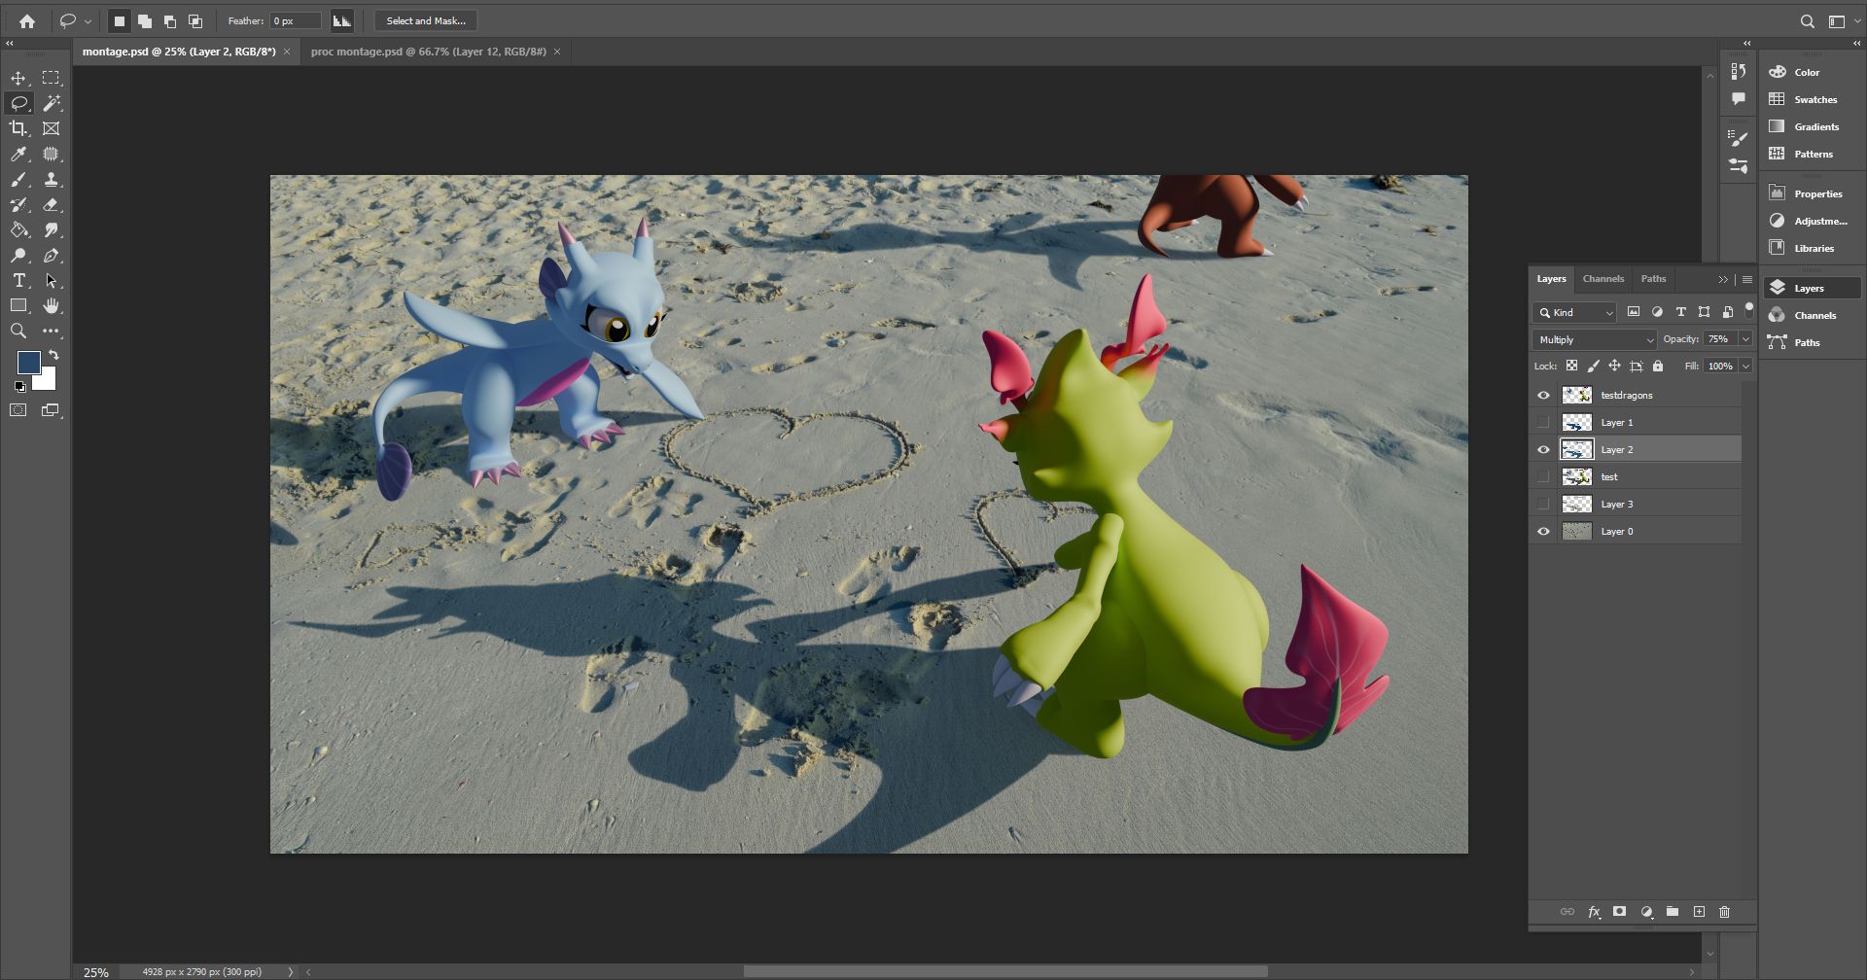Hide Layer 2 with its eye icon
The width and height of the screenshot is (1867, 980).
[1543, 450]
